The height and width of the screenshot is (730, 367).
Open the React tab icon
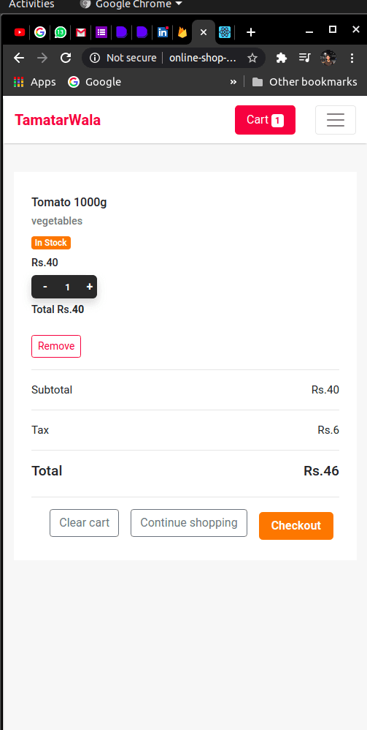pos(225,32)
